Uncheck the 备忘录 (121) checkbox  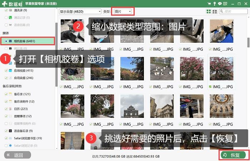coord(6,94)
